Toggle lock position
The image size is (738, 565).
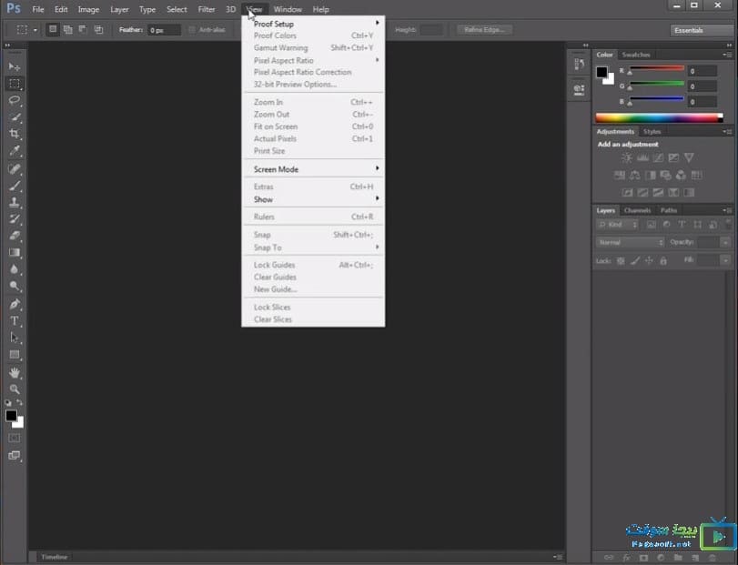(x=649, y=260)
